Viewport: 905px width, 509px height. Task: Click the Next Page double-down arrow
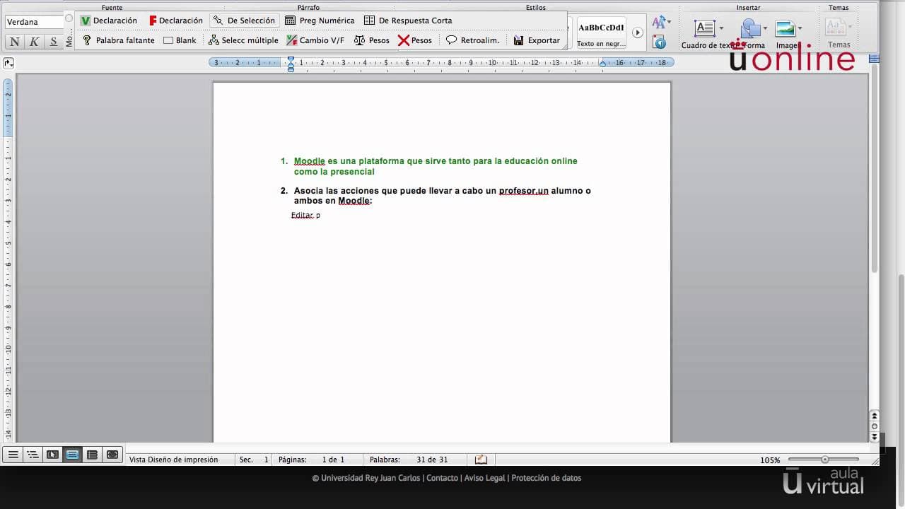click(875, 437)
